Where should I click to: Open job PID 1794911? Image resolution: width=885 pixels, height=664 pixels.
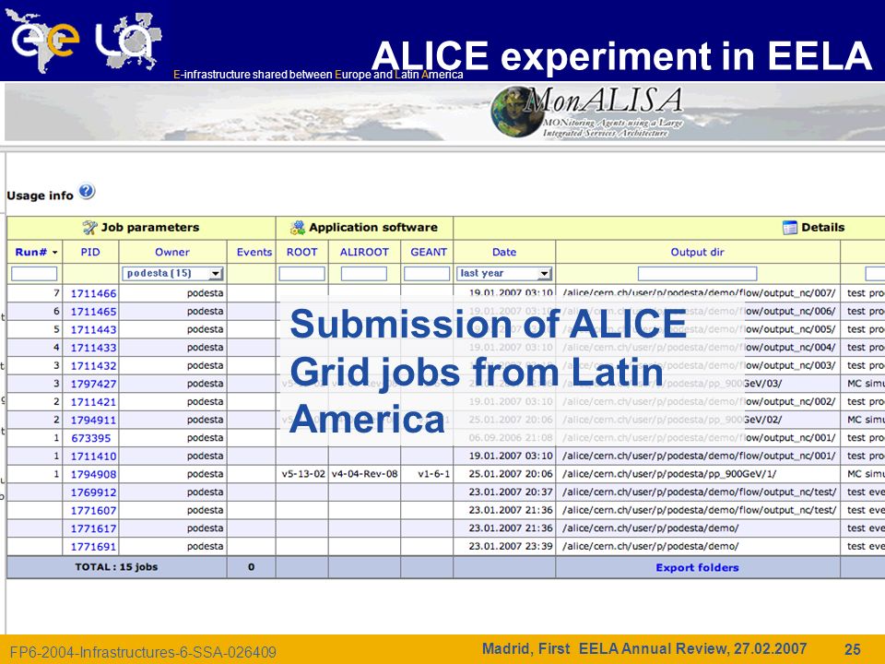(93, 420)
